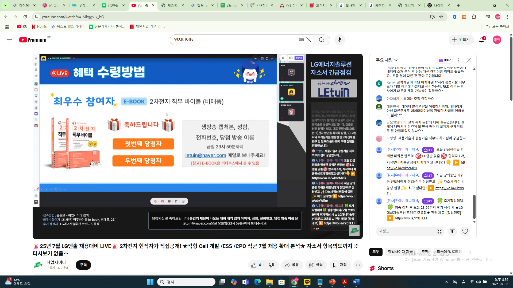Image resolution: width=513 pixels, height=288 pixels.
Task: Open the weather widget on taskbar
Action: [x=18, y=282]
